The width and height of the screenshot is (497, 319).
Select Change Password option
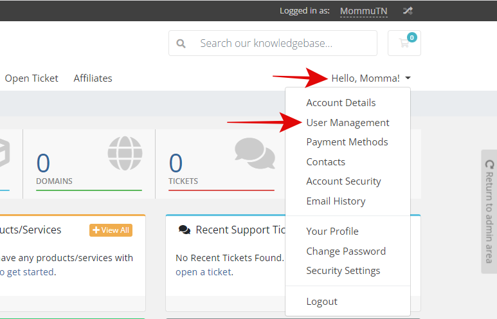pyautogui.click(x=346, y=251)
